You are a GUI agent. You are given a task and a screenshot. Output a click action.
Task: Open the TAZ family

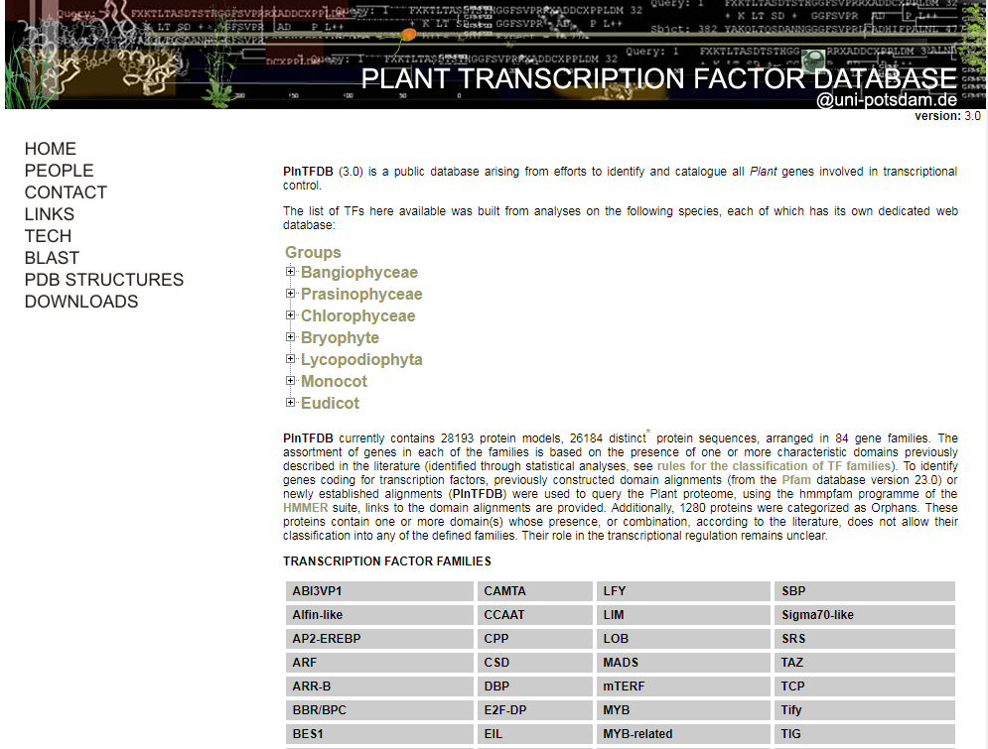[x=865, y=663]
